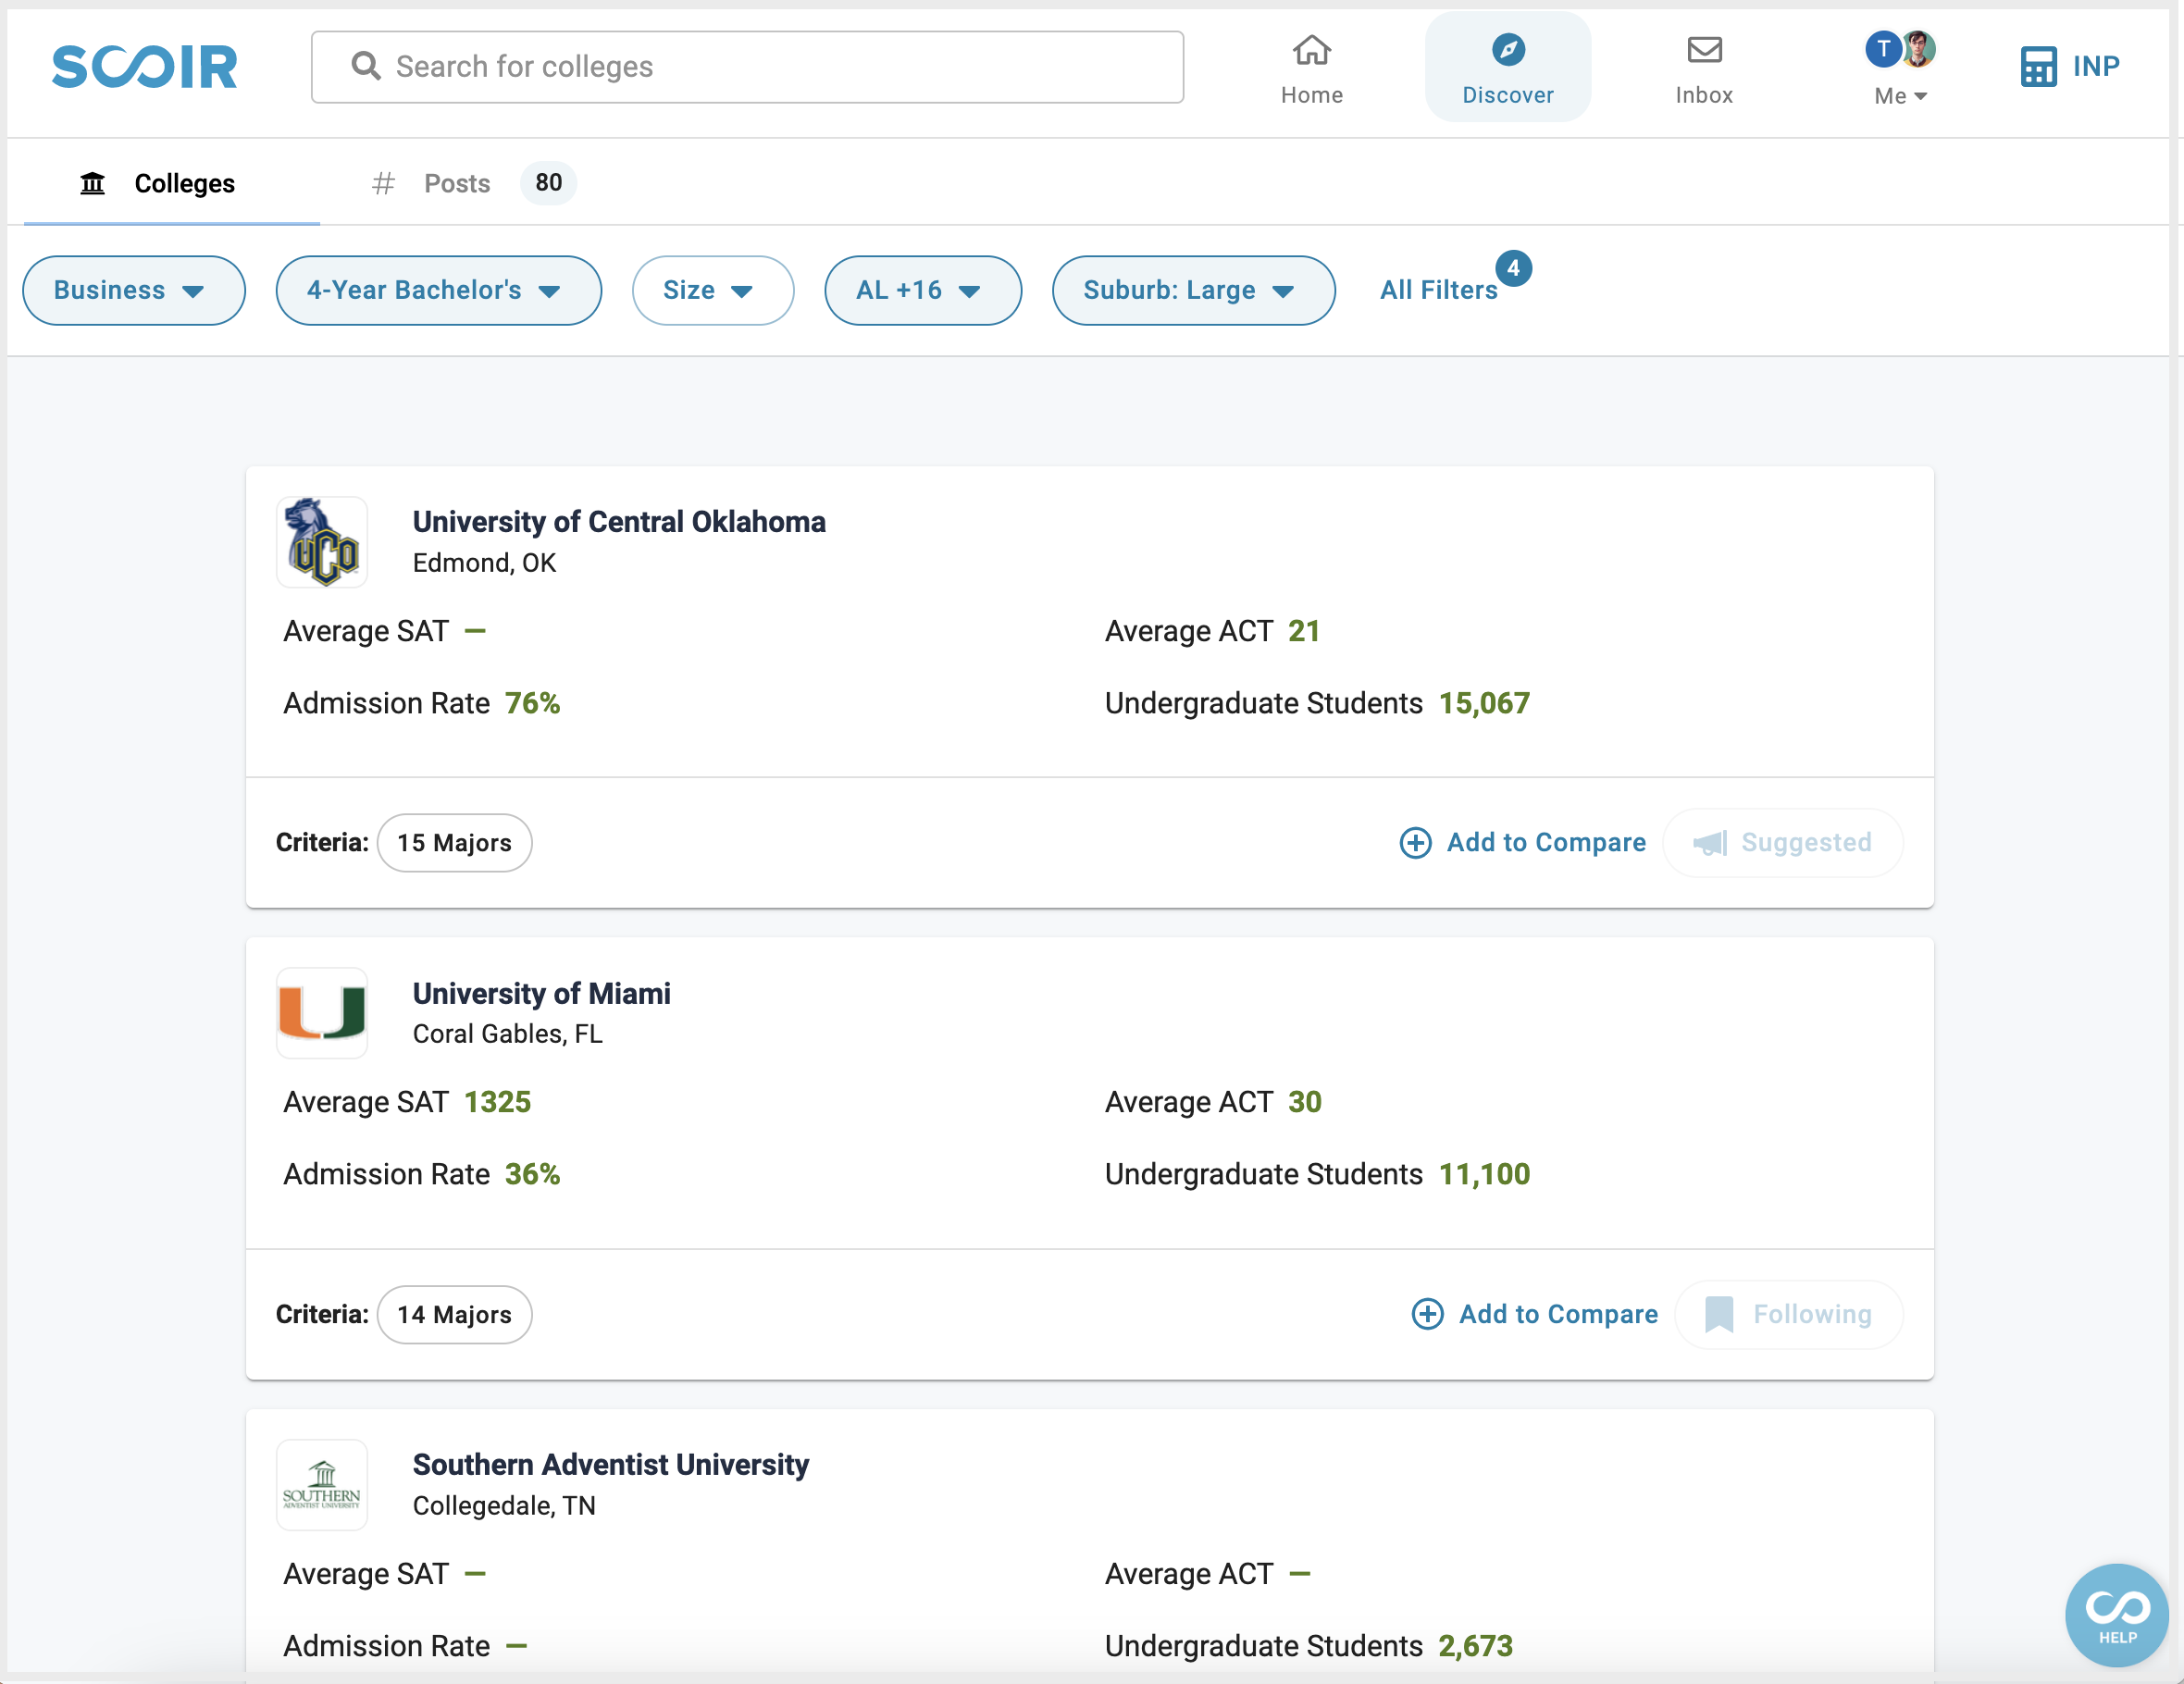
Task: Open Inbox from top navigation
Action: (1704, 68)
